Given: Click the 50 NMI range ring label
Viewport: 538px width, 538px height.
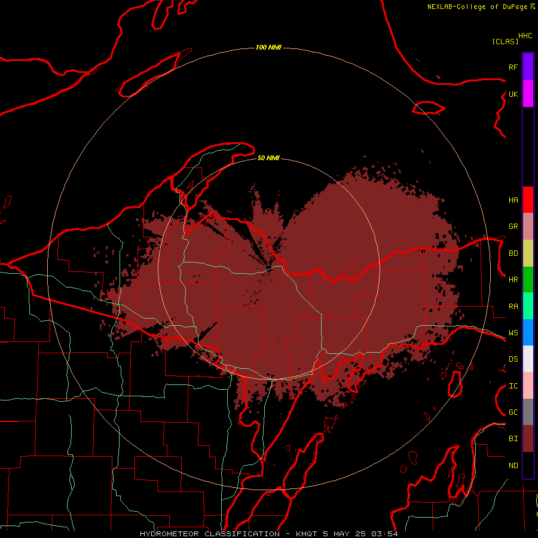Looking at the screenshot, I should (268, 158).
